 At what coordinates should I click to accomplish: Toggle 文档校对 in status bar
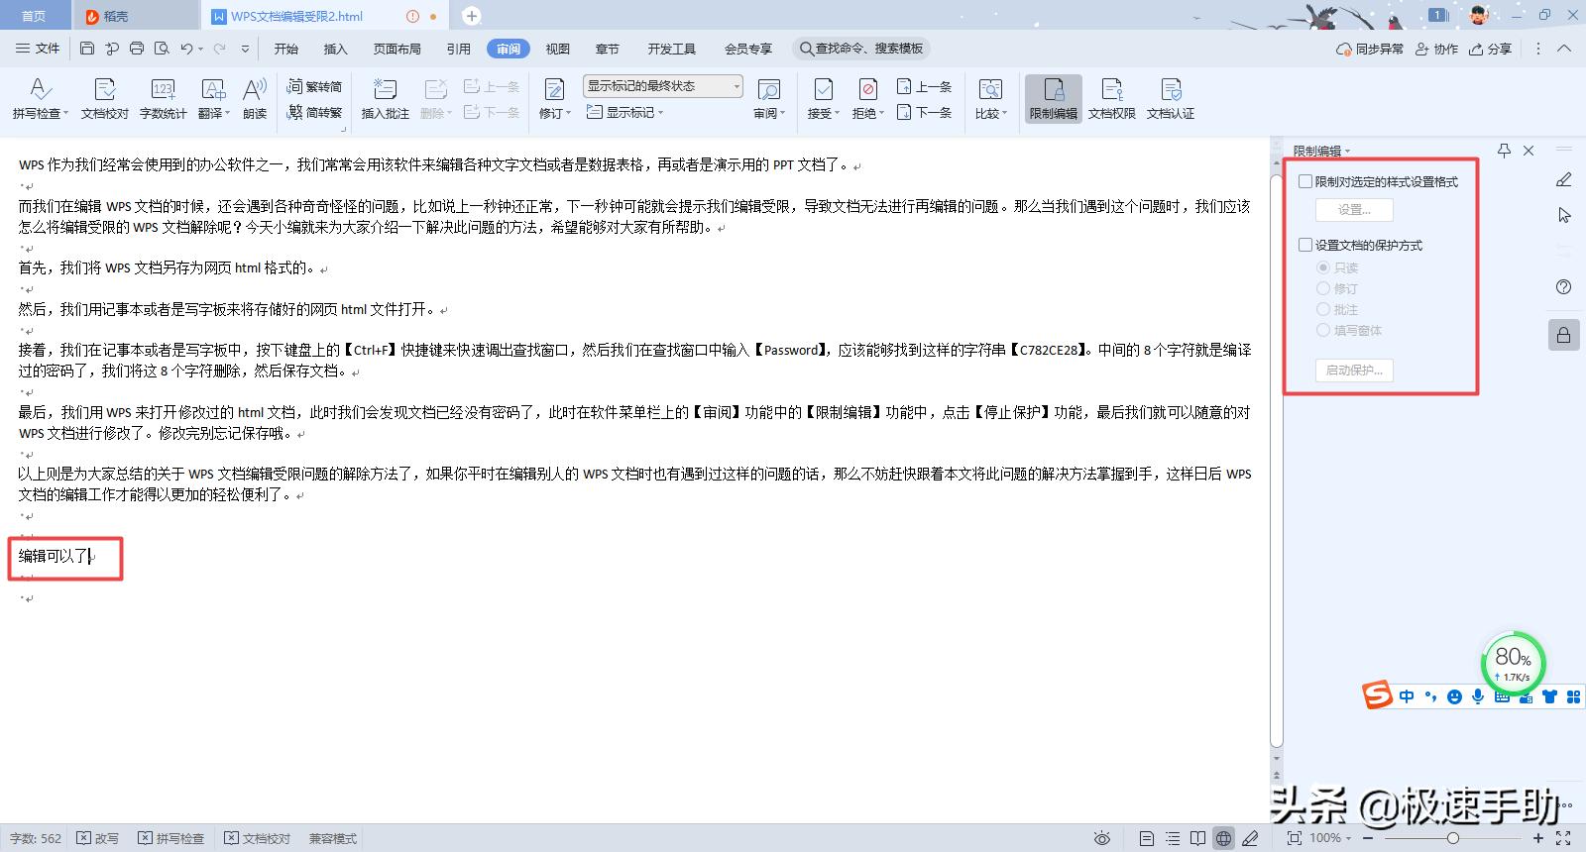[x=258, y=838]
